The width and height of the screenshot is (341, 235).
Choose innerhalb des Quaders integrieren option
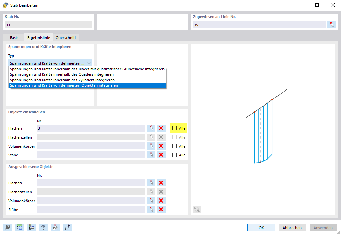[x=87, y=74]
